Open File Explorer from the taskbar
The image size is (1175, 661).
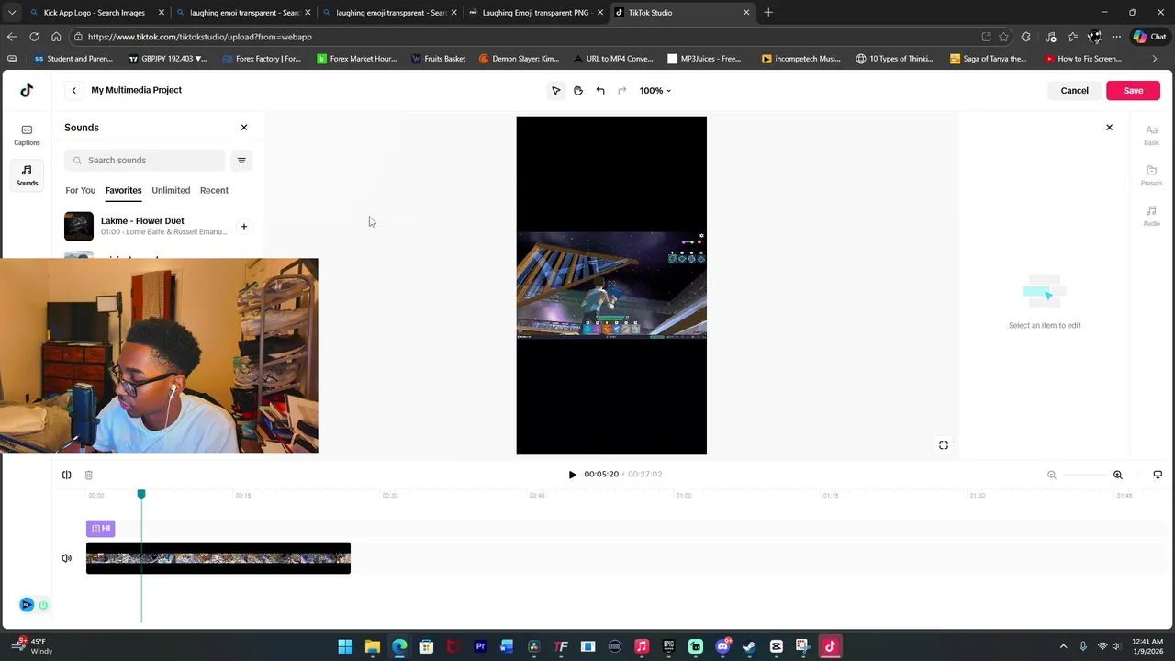tap(372, 646)
